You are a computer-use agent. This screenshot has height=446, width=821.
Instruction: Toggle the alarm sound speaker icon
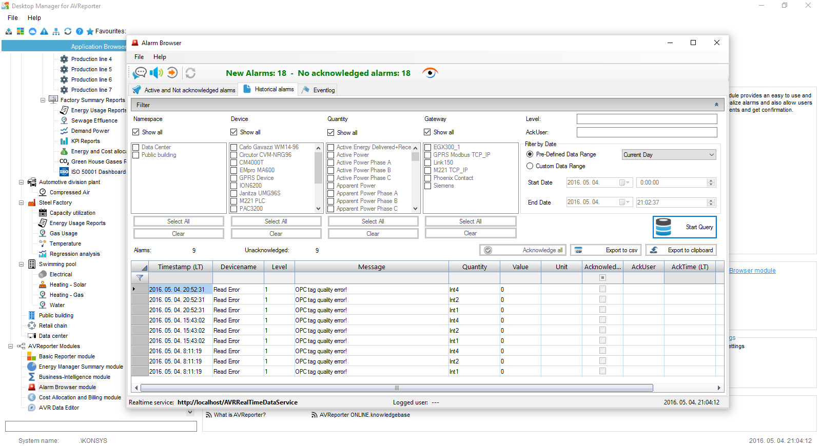coord(156,73)
